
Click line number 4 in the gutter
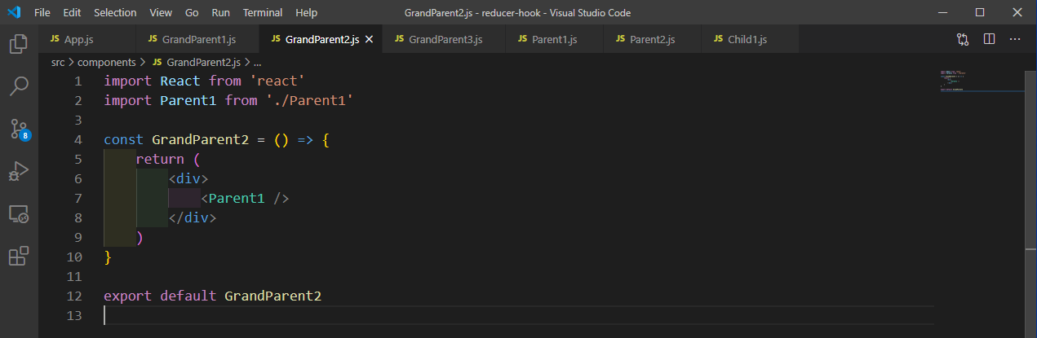click(78, 140)
